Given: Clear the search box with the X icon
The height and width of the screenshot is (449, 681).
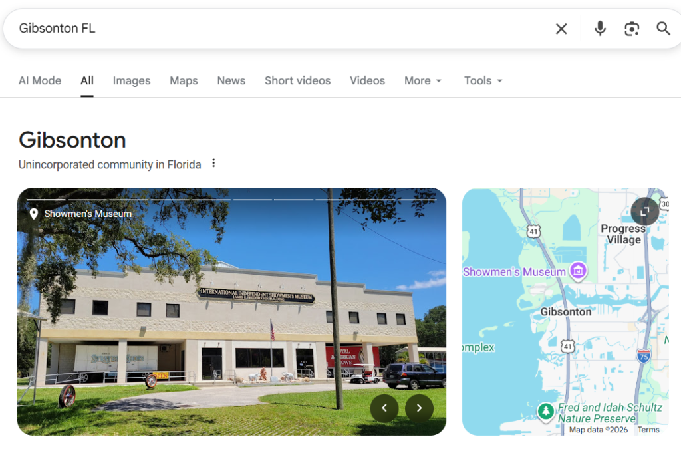Looking at the screenshot, I should (561, 29).
